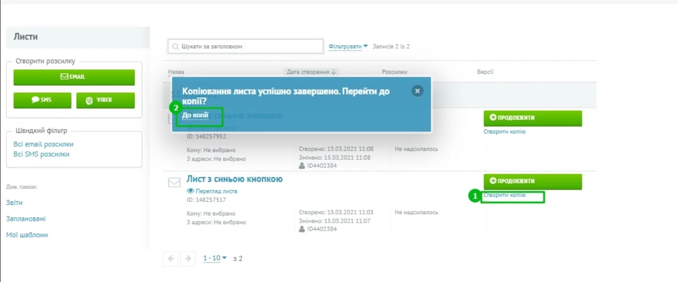This screenshot has height=282, width=678.
Task: Create a new SMS mailing
Action: pos(42,100)
